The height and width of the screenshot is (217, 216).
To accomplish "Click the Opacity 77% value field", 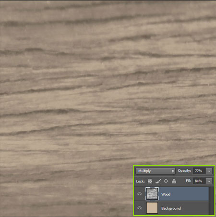I will [199, 171].
